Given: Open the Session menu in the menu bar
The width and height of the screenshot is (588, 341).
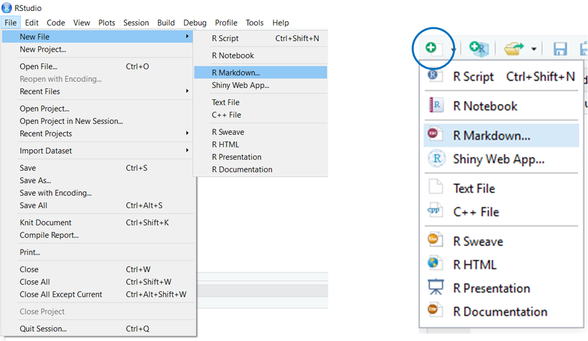Looking at the screenshot, I should [136, 22].
